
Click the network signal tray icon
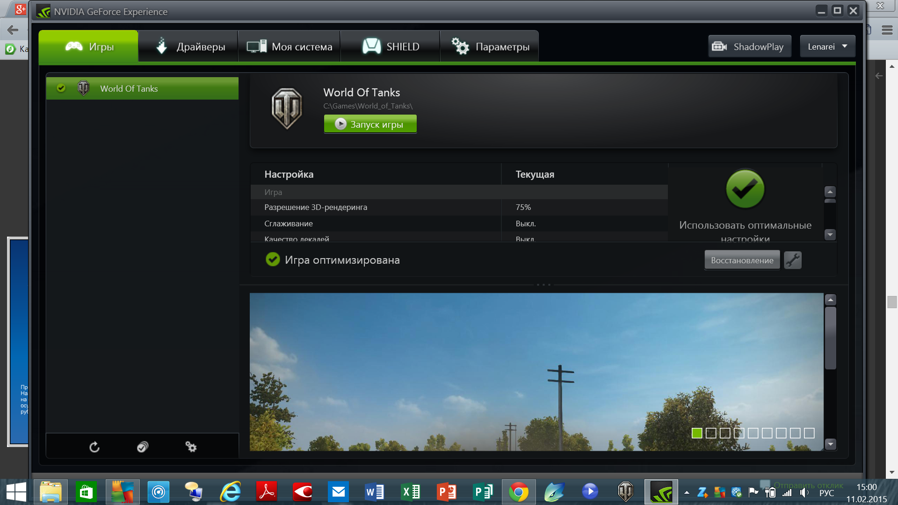(x=787, y=492)
